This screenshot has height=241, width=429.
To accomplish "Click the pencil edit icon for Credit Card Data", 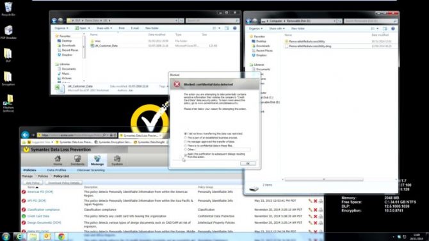I will (311, 216).
